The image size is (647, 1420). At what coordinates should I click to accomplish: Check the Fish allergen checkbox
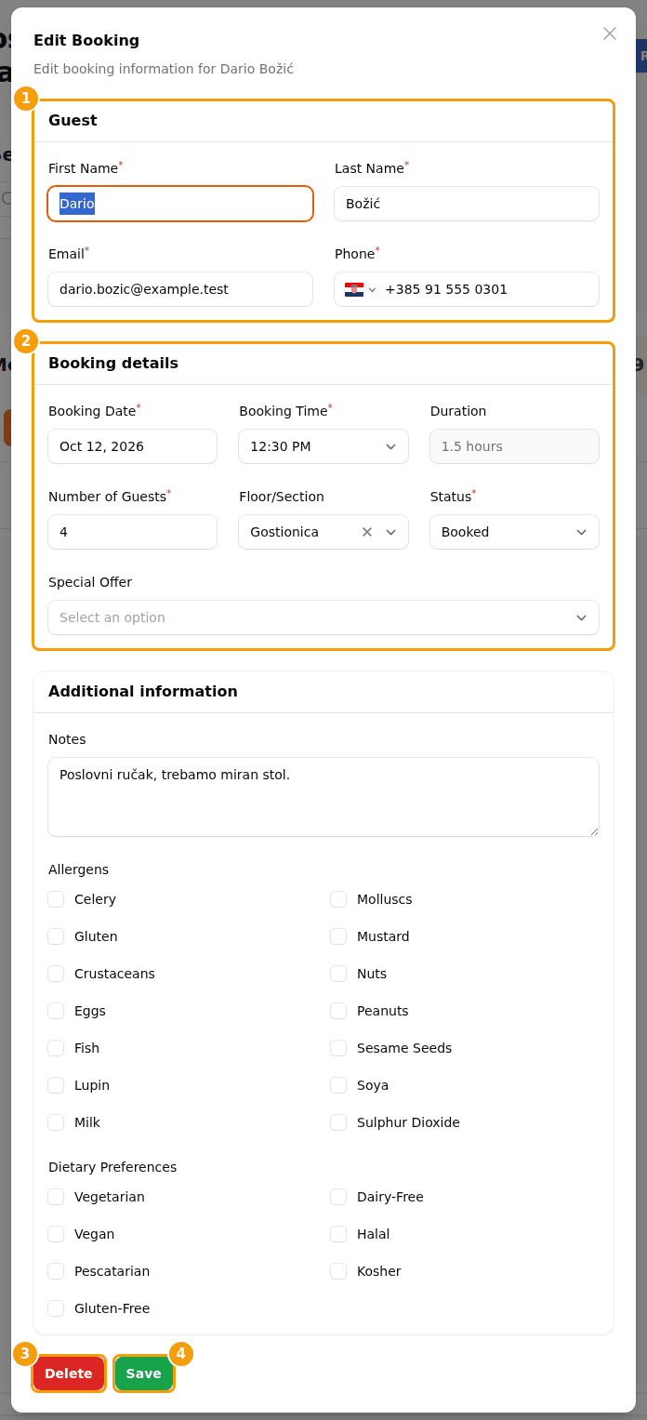(x=56, y=1048)
